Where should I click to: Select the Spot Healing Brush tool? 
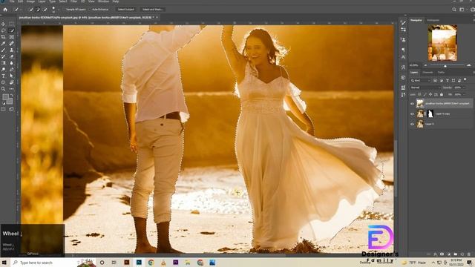[12, 44]
